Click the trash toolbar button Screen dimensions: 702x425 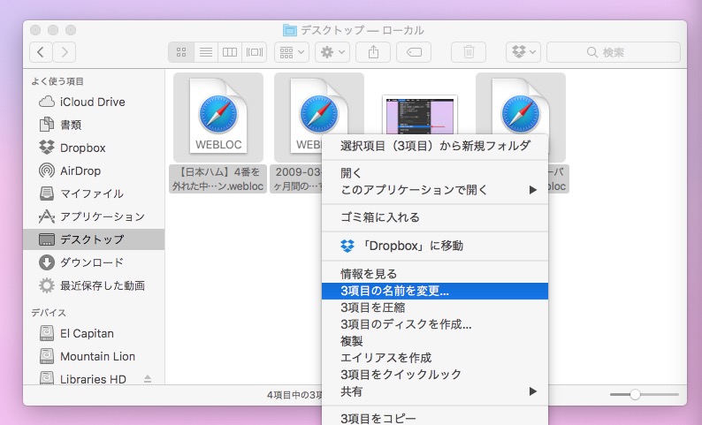coord(469,52)
